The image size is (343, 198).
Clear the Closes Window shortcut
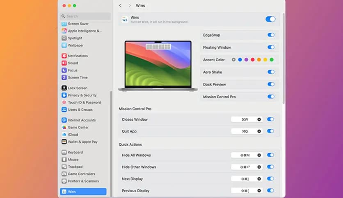click(x=259, y=119)
